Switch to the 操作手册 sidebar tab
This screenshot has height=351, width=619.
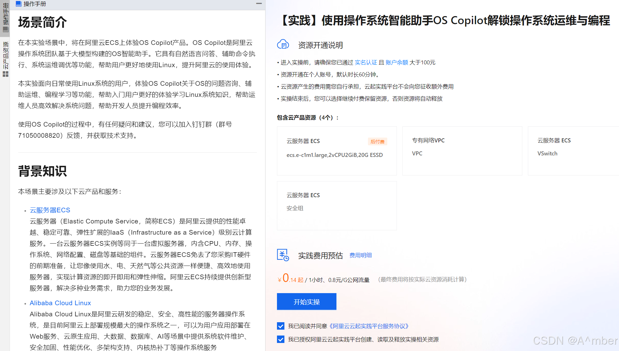pos(6,14)
